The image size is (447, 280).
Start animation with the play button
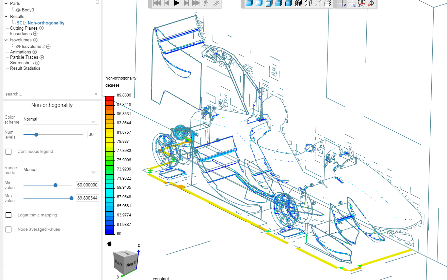pos(177,3)
